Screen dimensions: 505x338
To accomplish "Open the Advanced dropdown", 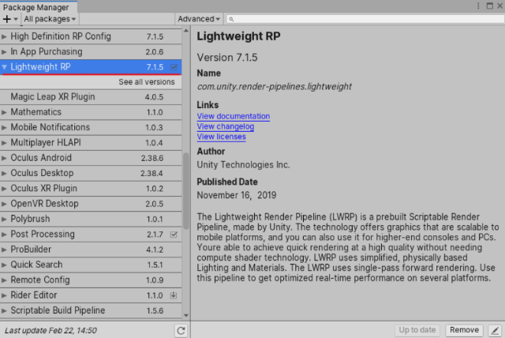I will coord(199,19).
